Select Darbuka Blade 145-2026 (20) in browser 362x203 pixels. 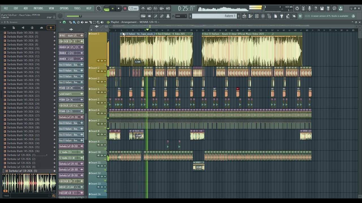pyautogui.click(x=23, y=88)
